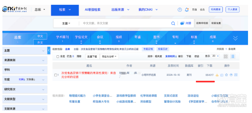Open the red article title link
Screen dimensions: 252x113
(x=89, y=75)
